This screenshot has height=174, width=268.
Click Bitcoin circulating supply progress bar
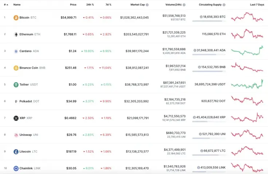[208, 21]
